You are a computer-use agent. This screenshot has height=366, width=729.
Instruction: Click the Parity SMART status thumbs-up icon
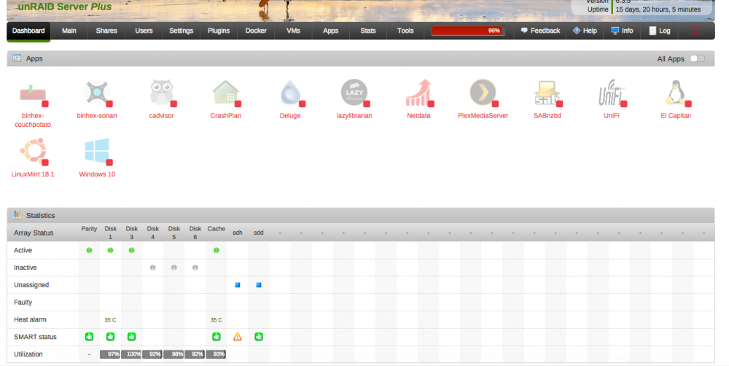[89, 337]
